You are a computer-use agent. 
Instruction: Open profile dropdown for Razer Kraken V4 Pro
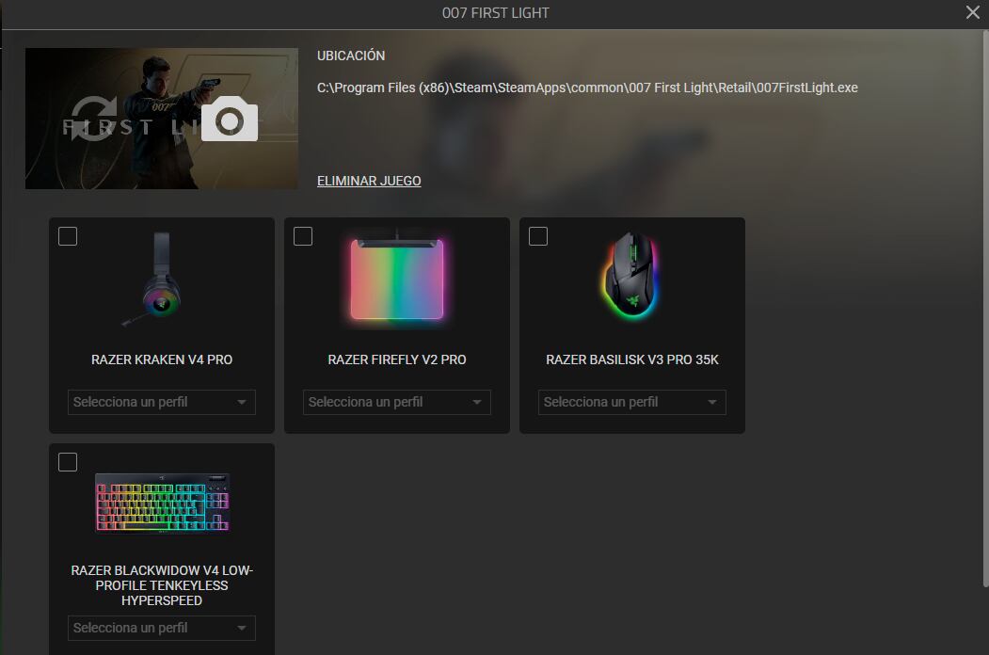click(x=162, y=402)
